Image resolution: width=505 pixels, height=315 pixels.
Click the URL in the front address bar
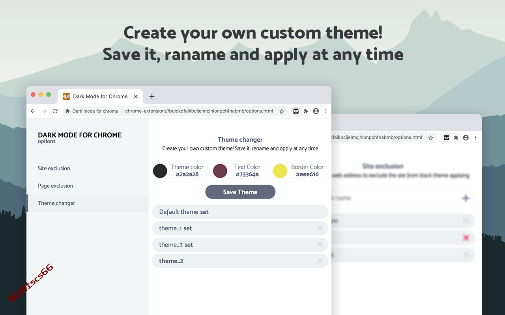(199, 111)
